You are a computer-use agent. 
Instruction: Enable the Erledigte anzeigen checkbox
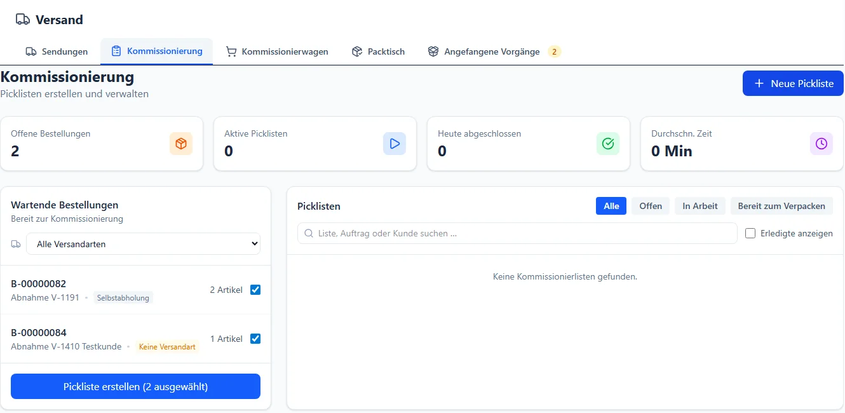click(750, 233)
